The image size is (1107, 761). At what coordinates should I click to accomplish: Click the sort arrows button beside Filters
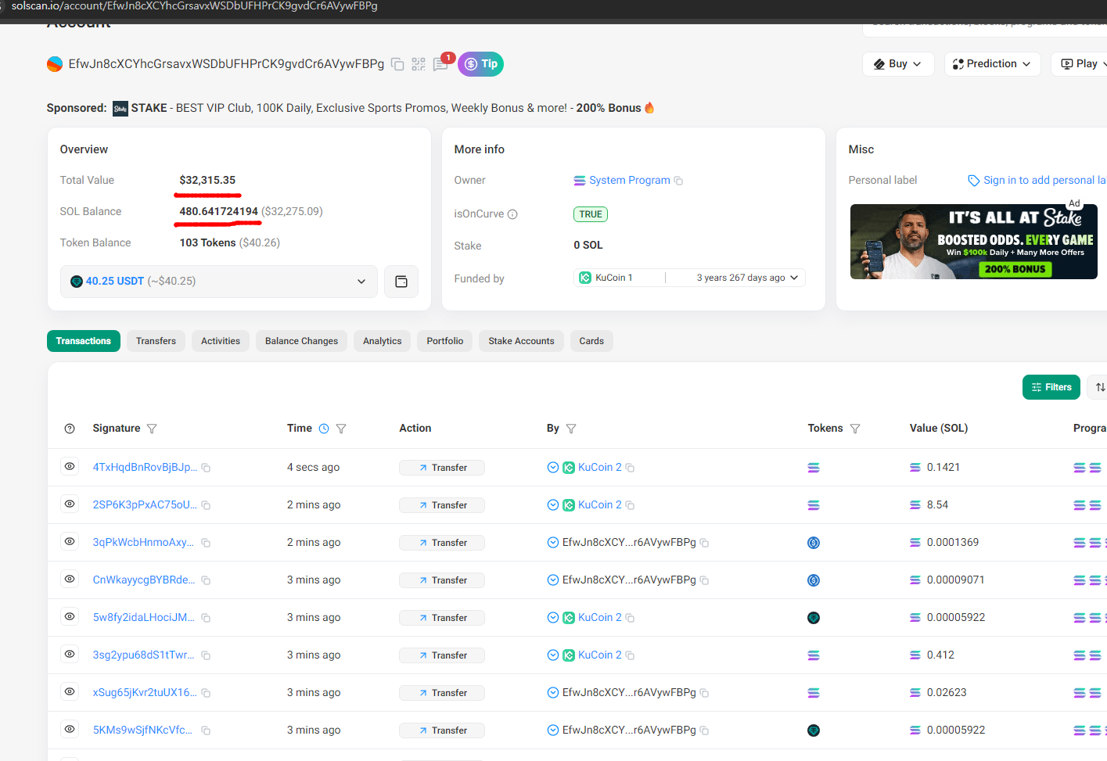coord(1098,387)
